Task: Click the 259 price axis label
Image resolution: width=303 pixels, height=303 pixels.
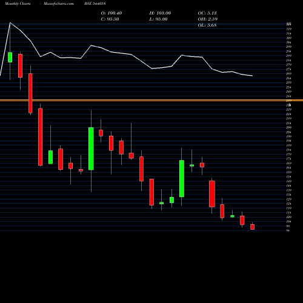Action: click(288, 82)
